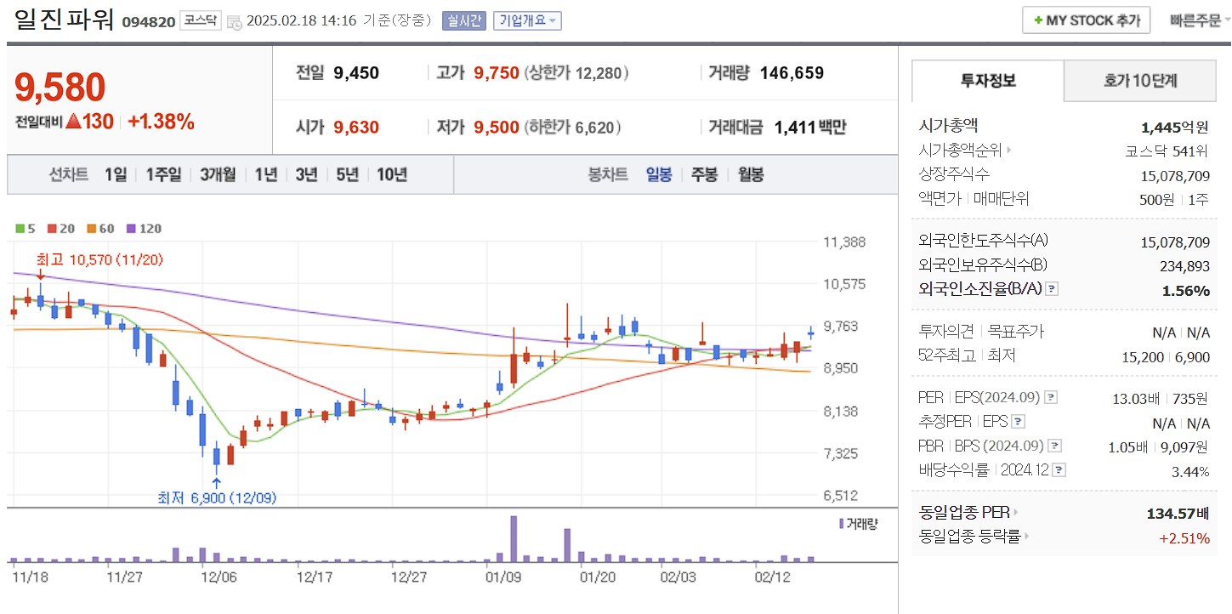
Task: Open 빠른주문 quick order
Action: pyautogui.click(x=1198, y=20)
